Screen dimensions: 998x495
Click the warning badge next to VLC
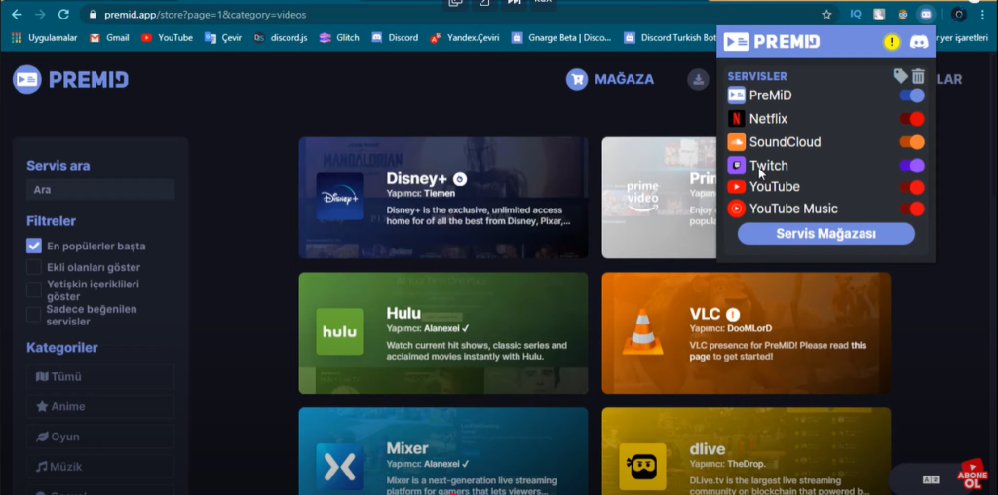[733, 314]
